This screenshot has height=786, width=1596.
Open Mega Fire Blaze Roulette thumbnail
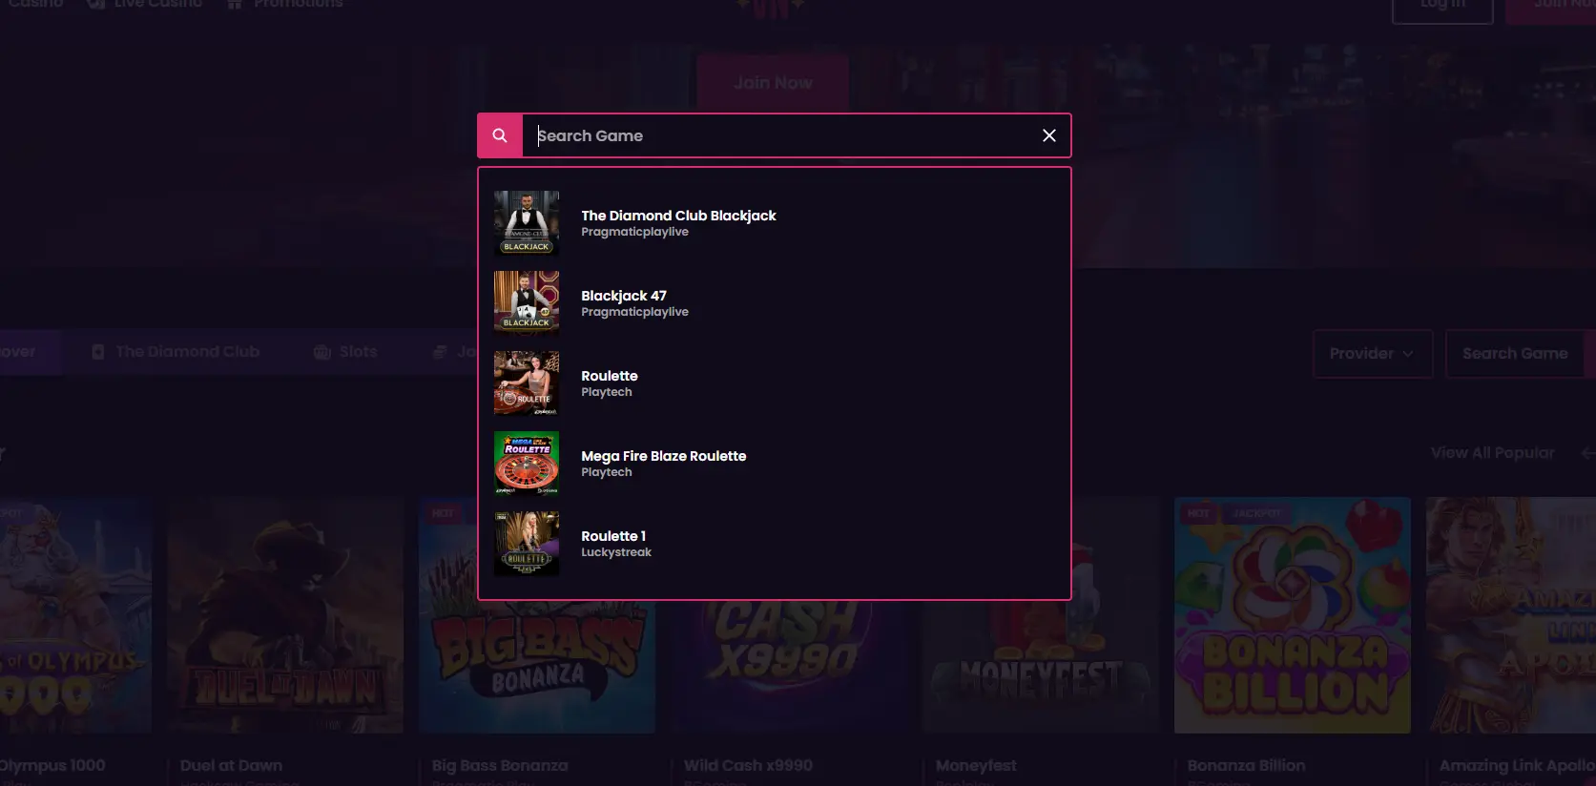coord(527,464)
